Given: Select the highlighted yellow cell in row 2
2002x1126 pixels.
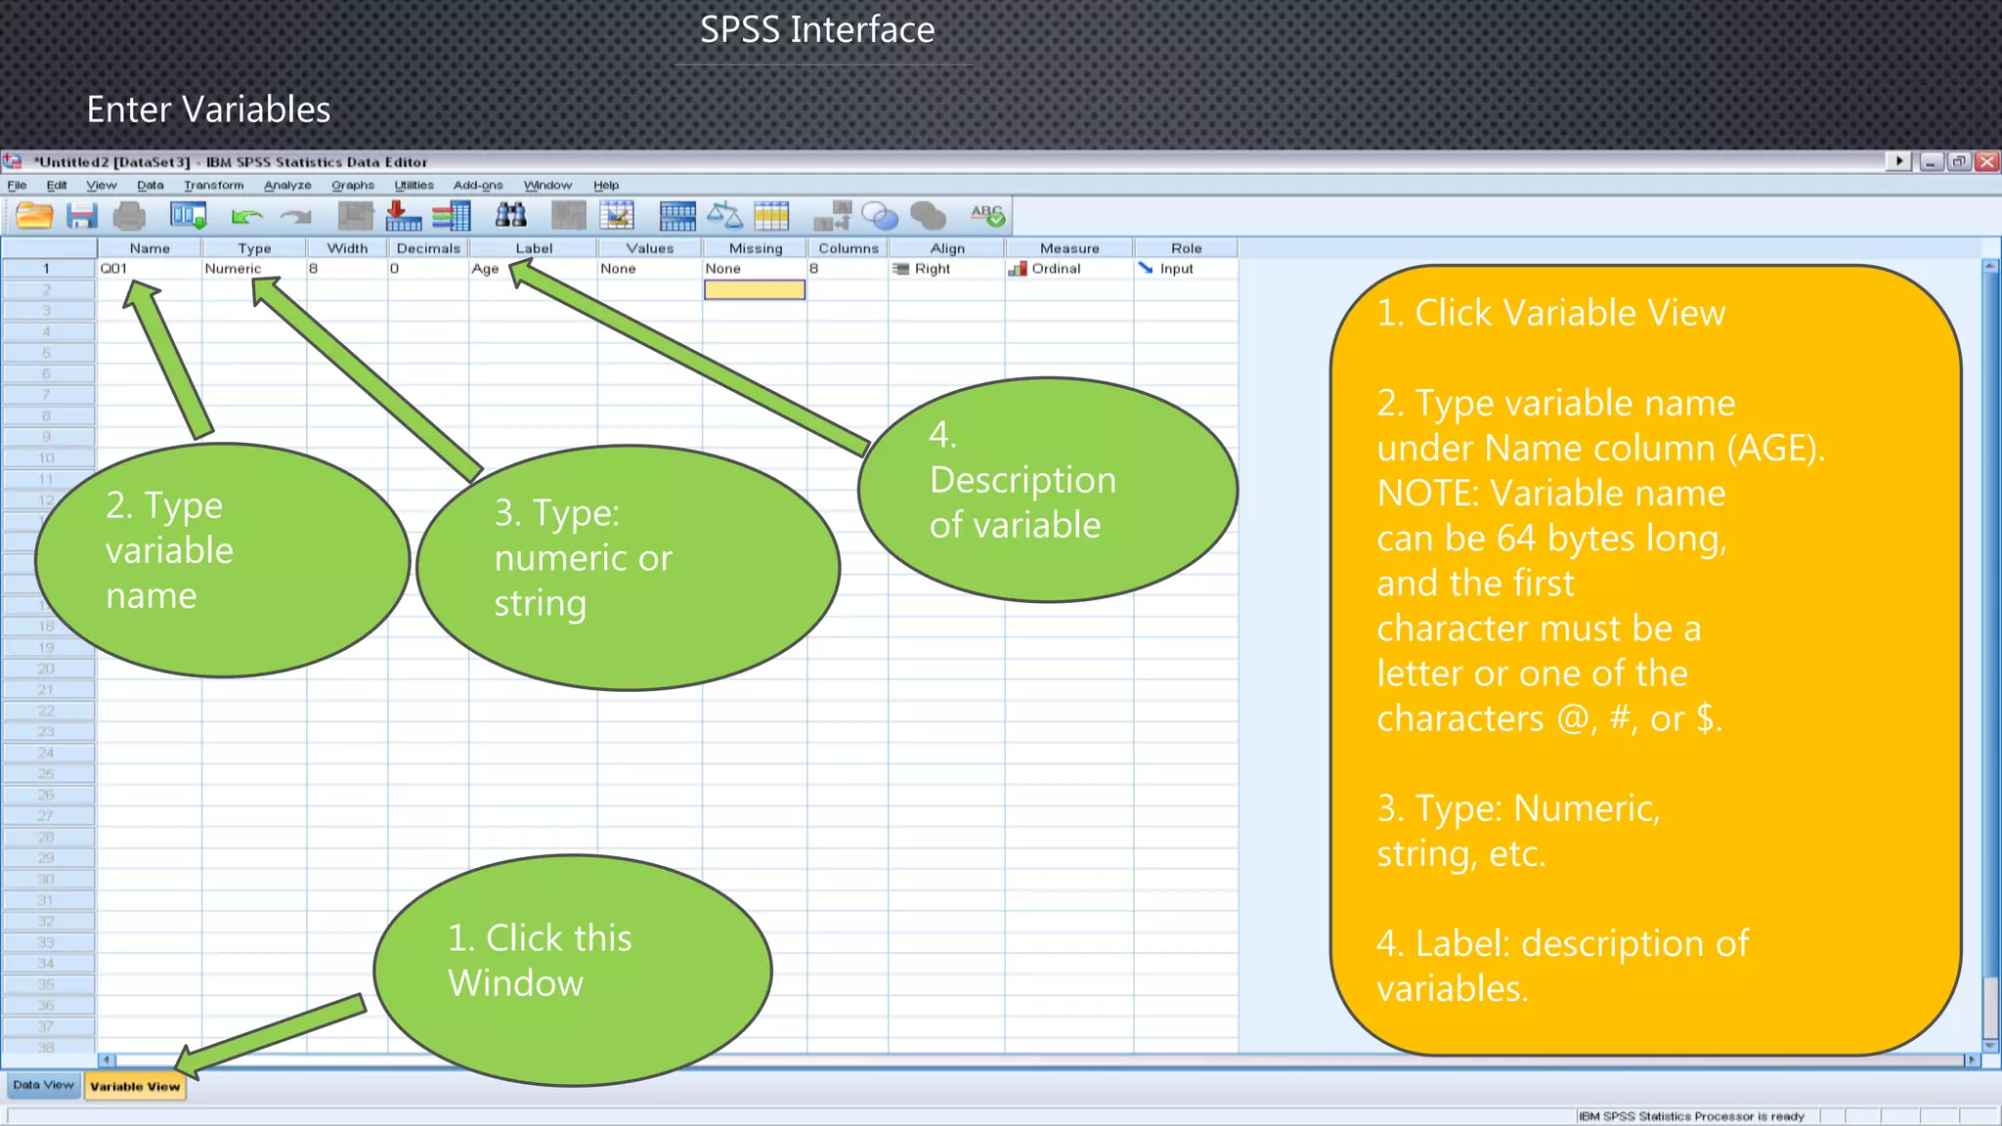Looking at the screenshot, I should point(755,290).
